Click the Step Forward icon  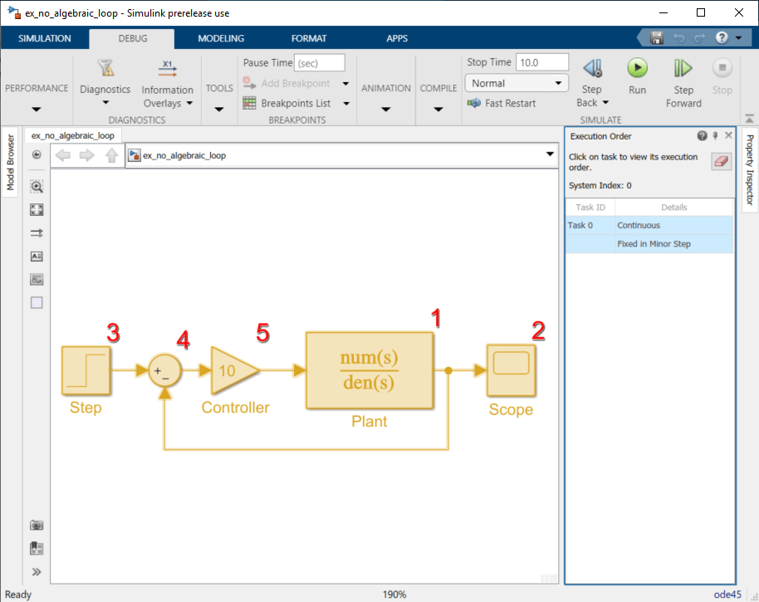[x=683, y=68]
